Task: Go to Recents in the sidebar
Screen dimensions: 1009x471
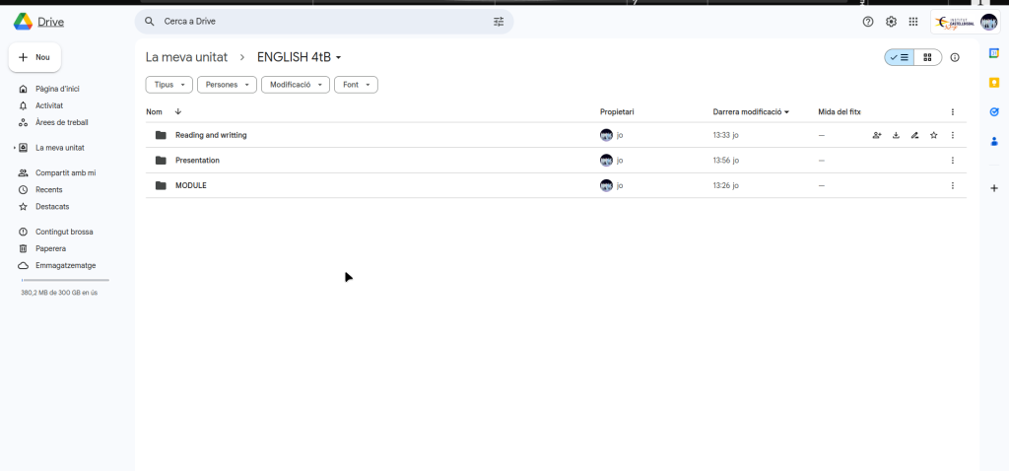Action: [x=49, y=189]
